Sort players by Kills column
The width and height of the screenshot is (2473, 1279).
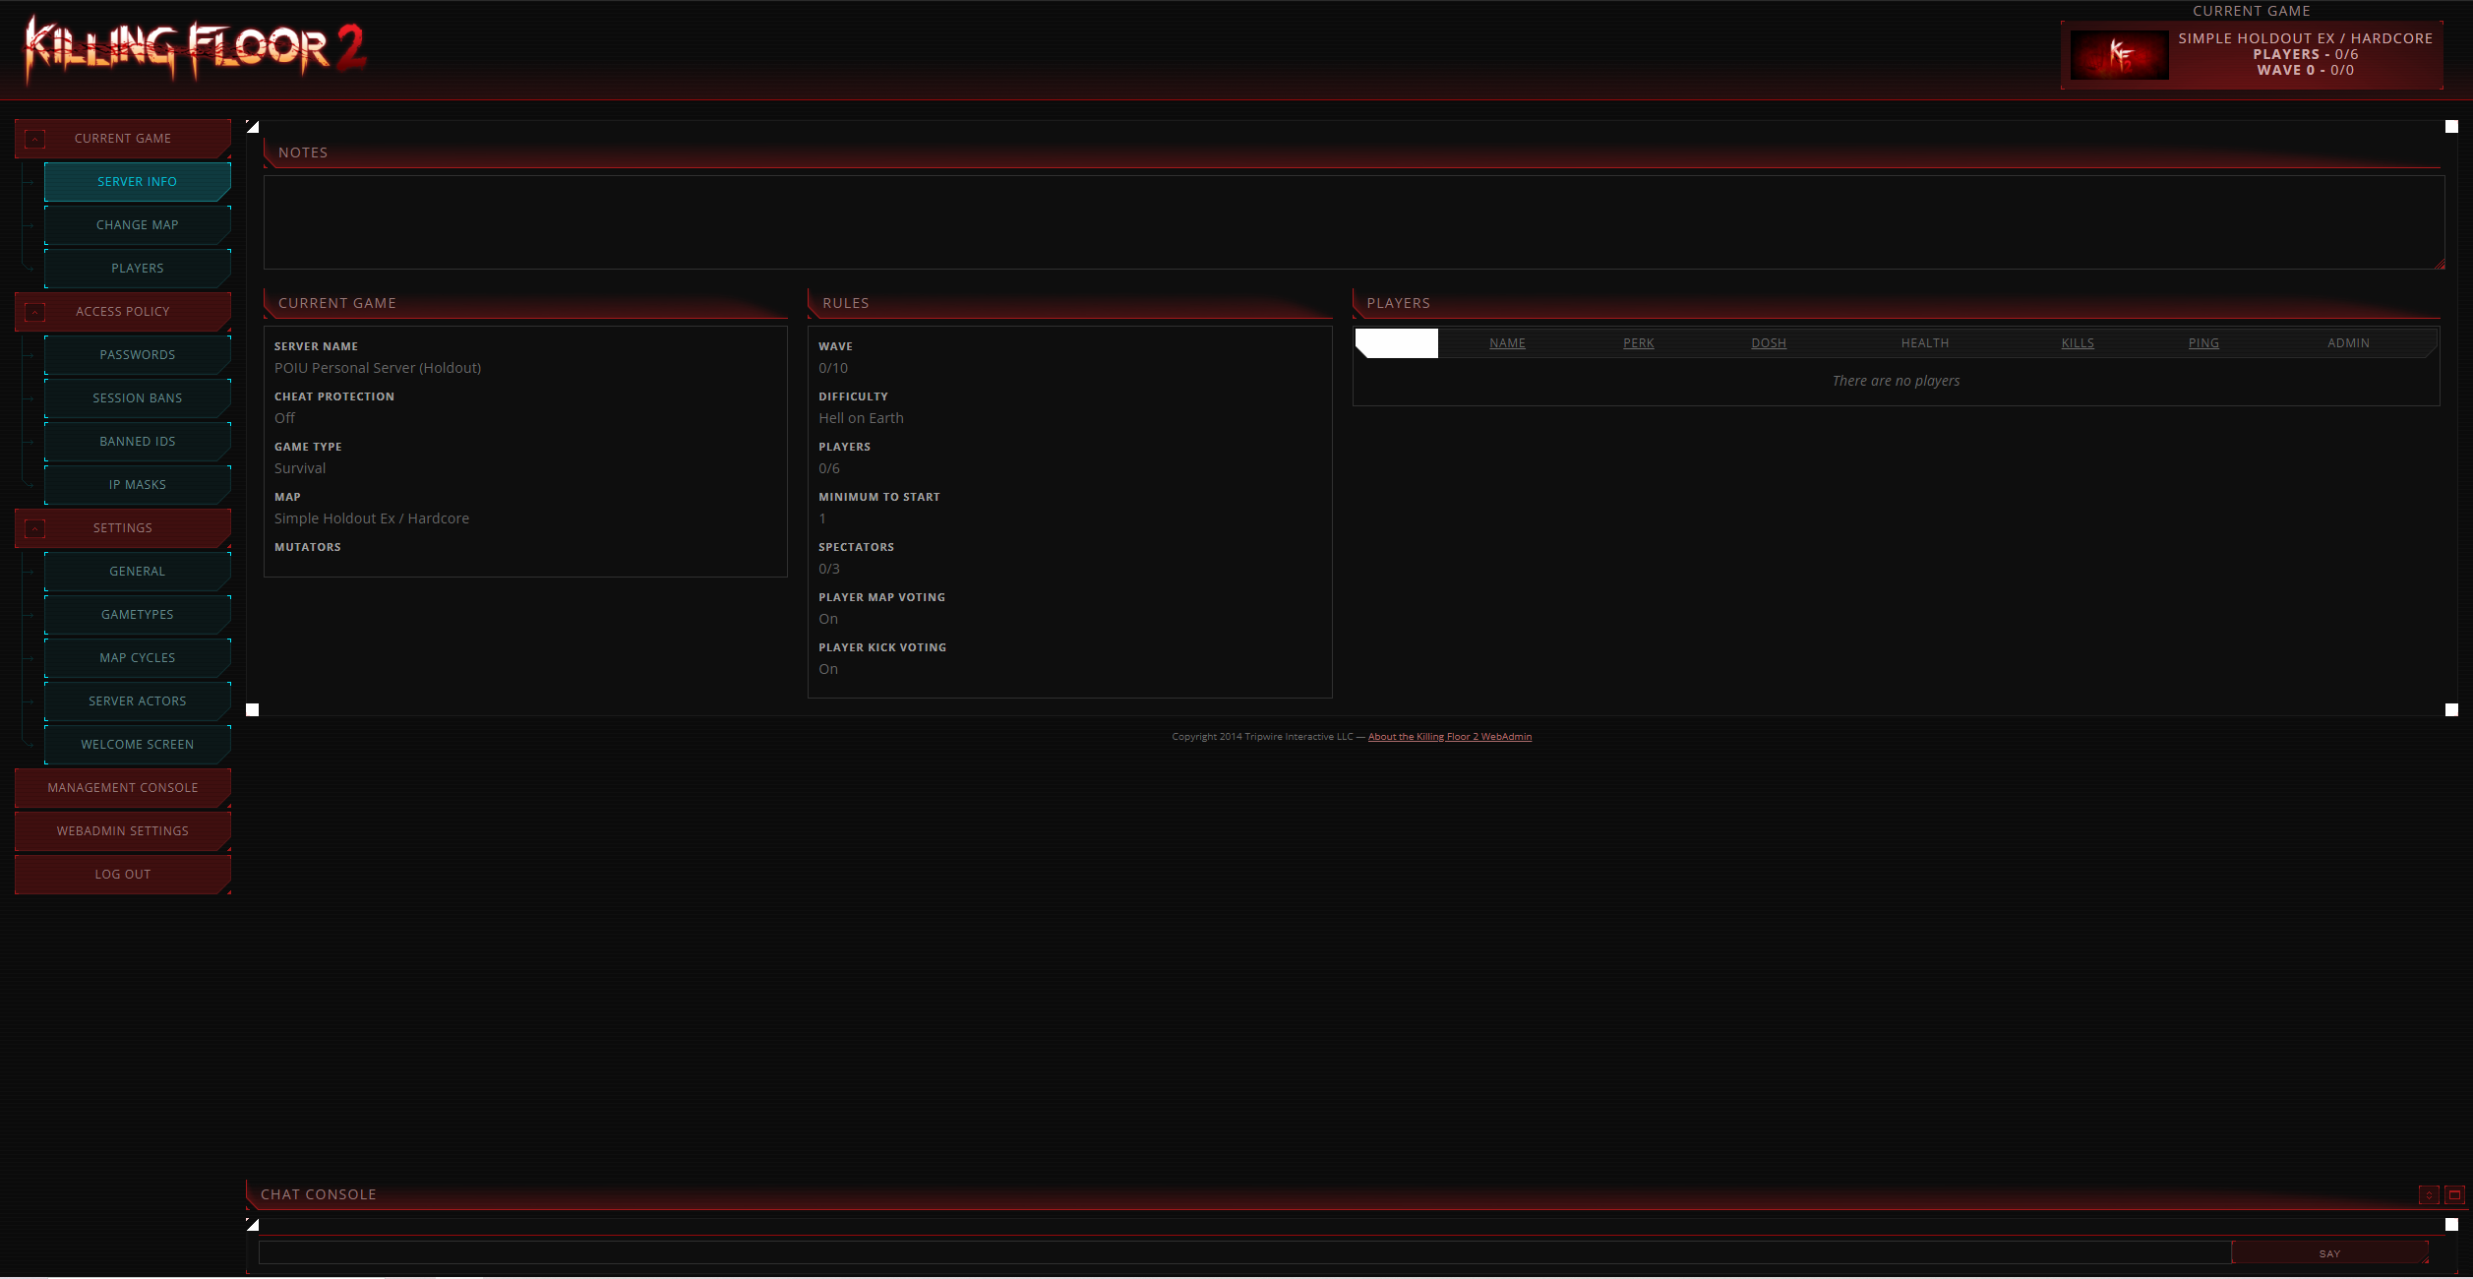pos(2077,343)
